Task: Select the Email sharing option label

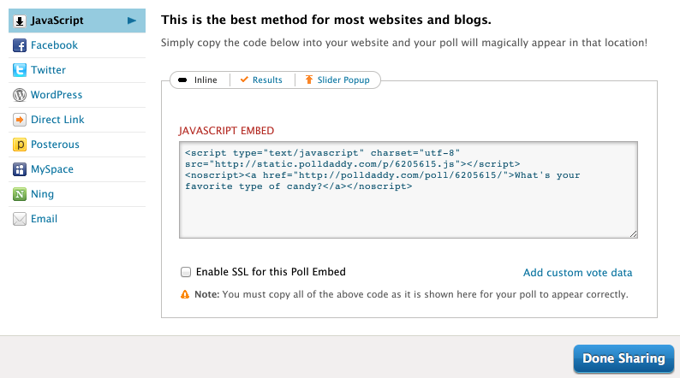Action: [x=44, y=219]
